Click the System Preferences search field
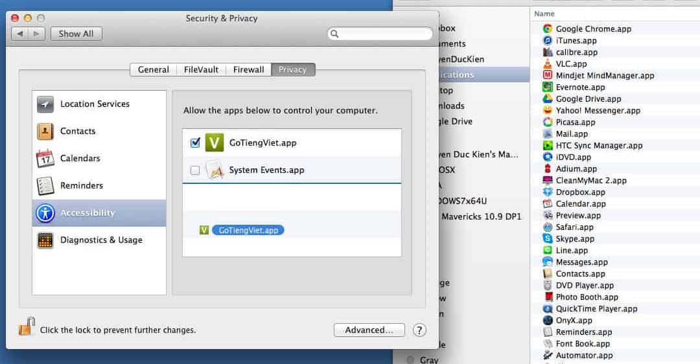Viewport: 700px width, 364px height. [380, 34]
